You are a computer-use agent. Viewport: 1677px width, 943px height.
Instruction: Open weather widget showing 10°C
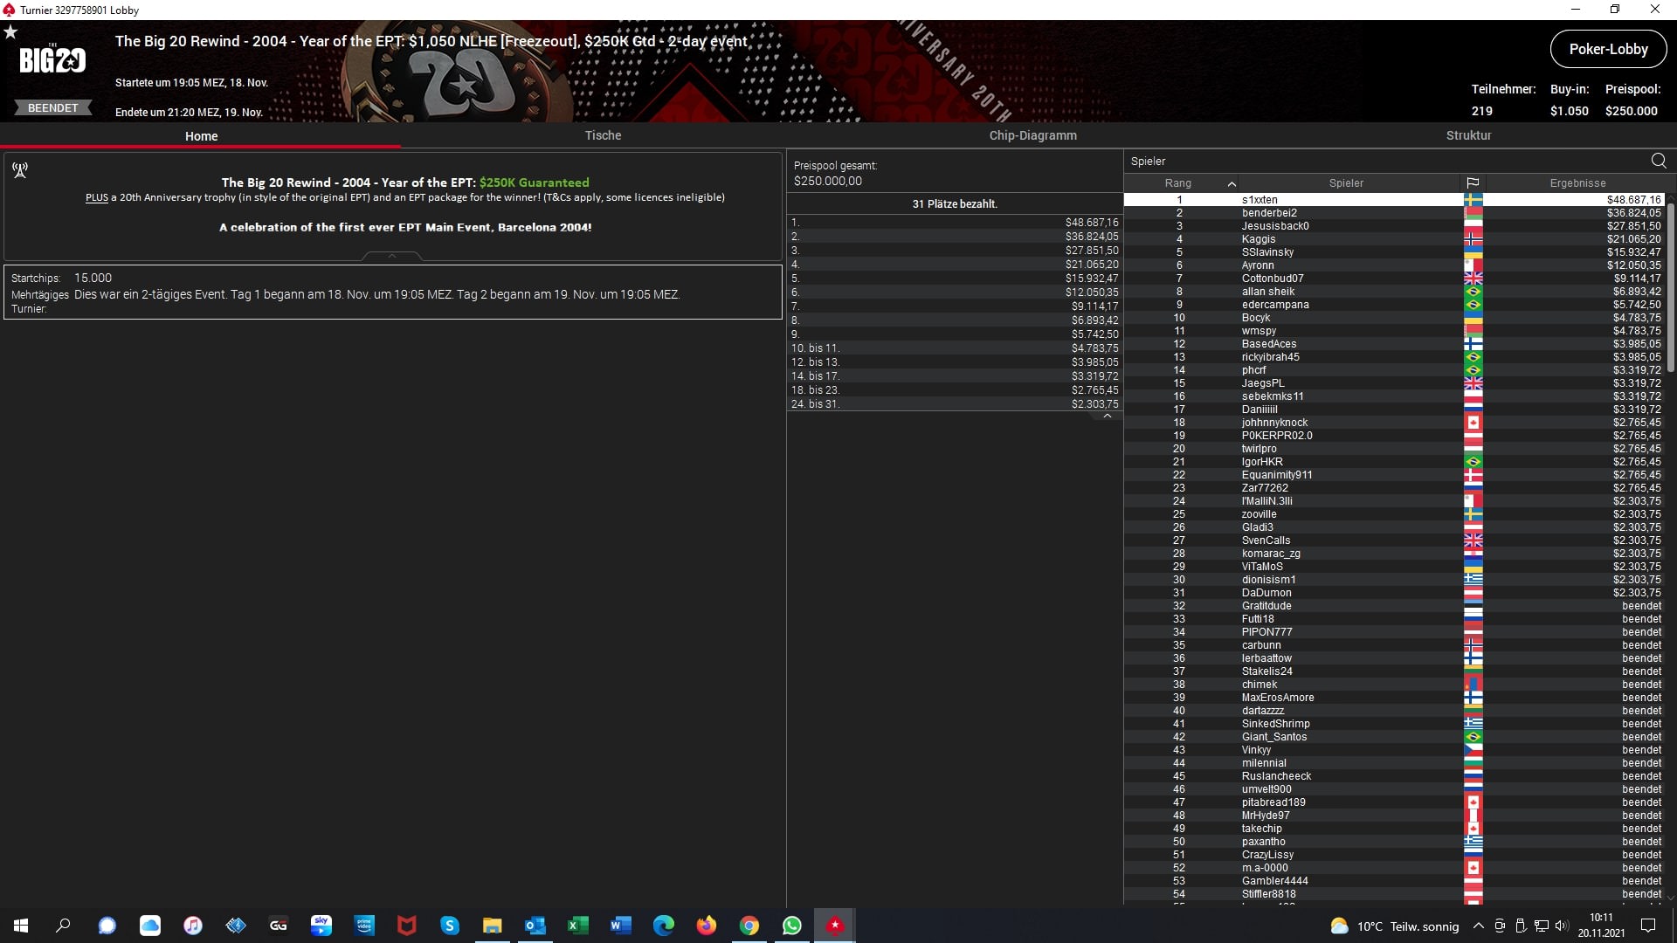point(1394,926)
